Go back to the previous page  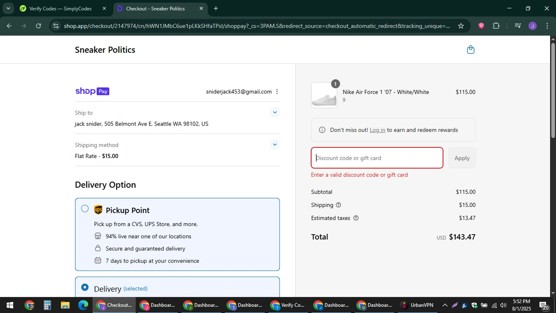point(9,26)
